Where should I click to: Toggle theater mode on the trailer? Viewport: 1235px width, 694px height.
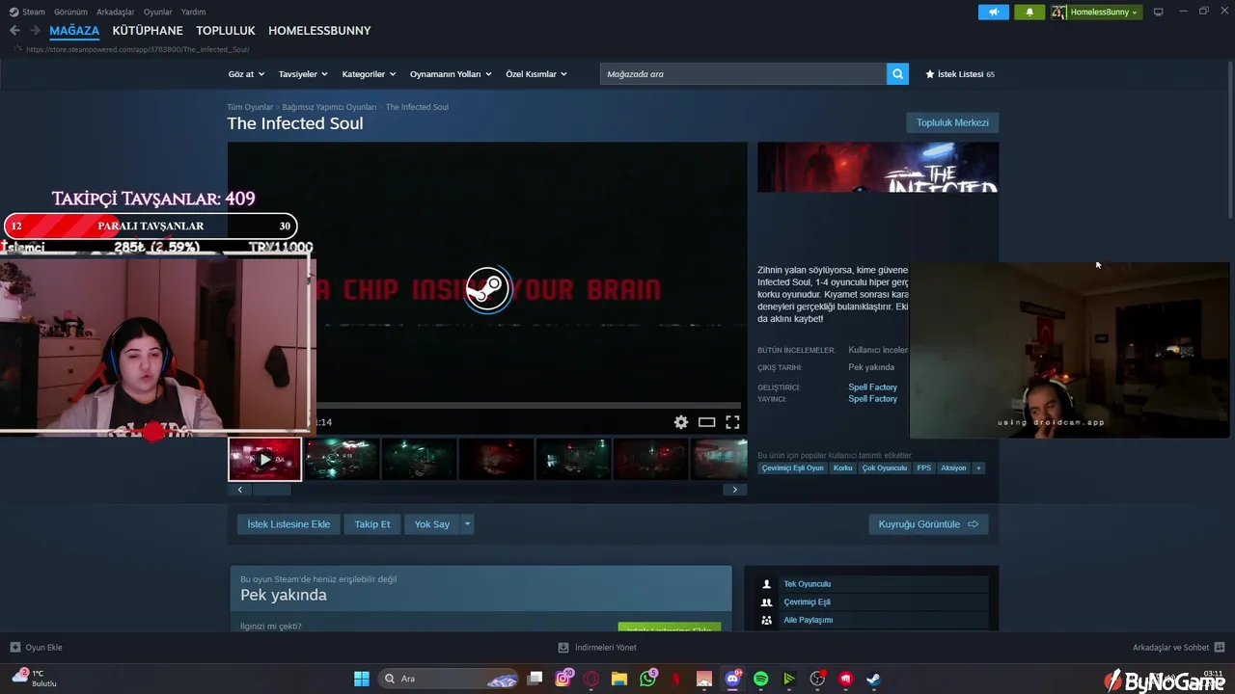pos(707,422)
